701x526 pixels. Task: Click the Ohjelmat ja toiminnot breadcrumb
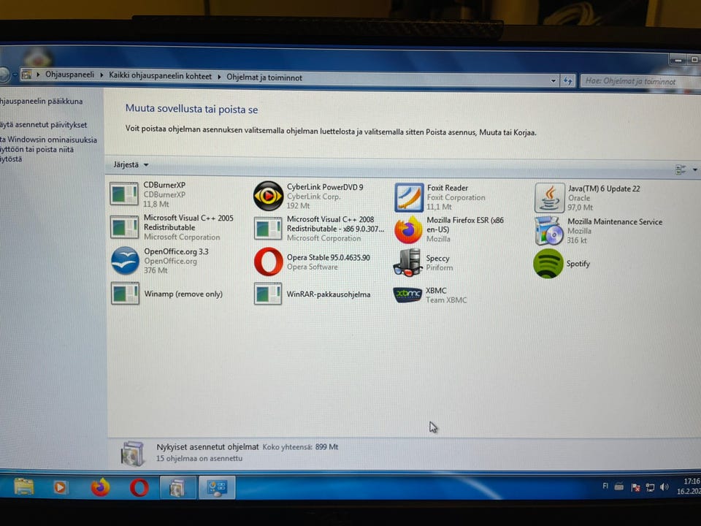(264, 77)
